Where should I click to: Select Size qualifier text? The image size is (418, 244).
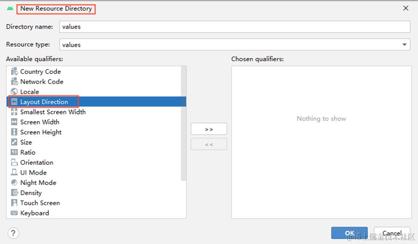tap(26, 143)
